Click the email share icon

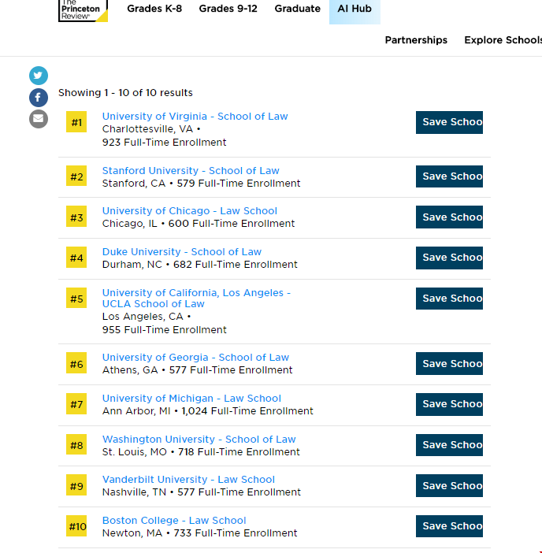(x=39, y=119)
